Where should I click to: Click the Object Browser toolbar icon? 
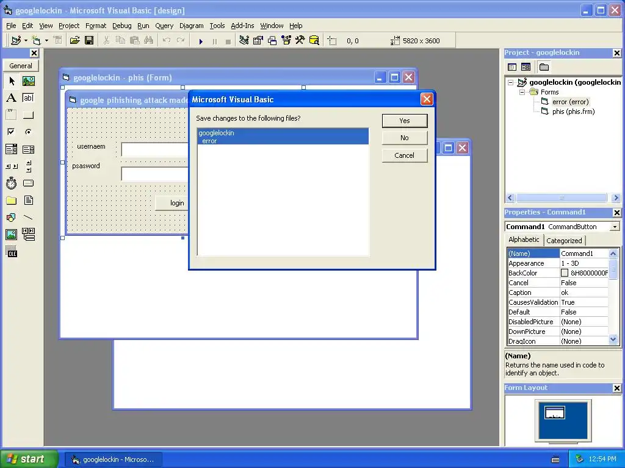point(286,40)
